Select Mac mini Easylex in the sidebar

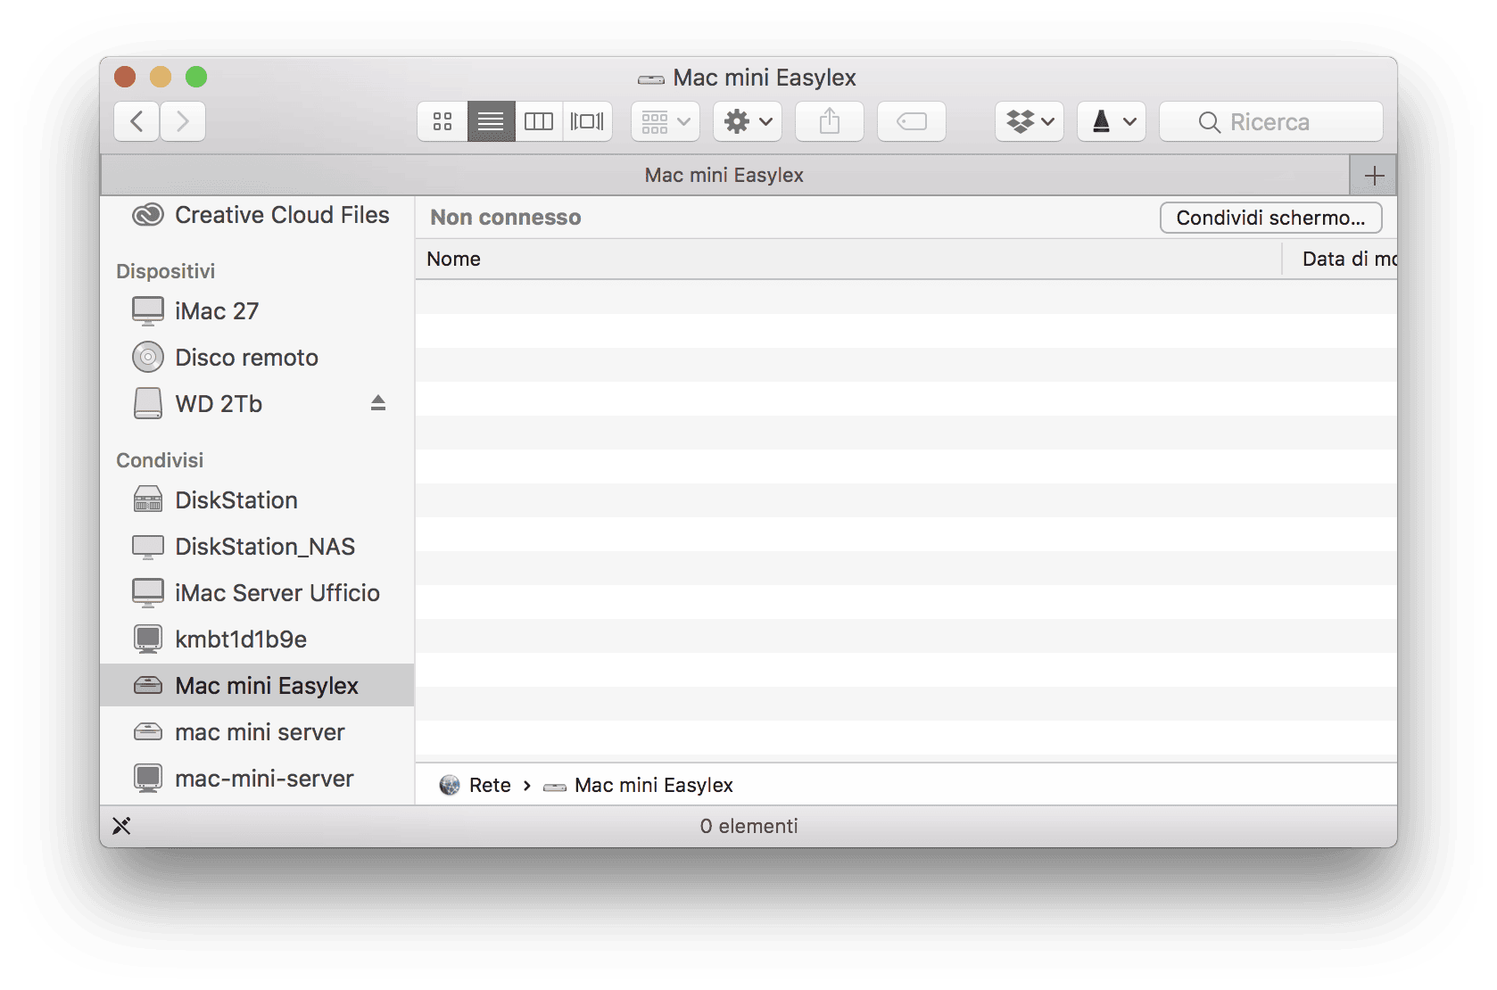(257, 686)
